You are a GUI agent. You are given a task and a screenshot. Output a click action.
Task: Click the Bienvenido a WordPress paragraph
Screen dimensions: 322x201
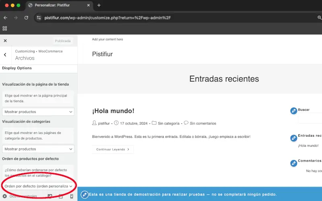pyautogui.click(x=171, y=137)
